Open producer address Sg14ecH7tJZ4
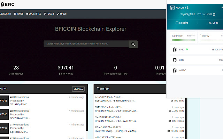The height and width of the screenshot is (139, 223). pyautogui.click(x=19, y=132)
